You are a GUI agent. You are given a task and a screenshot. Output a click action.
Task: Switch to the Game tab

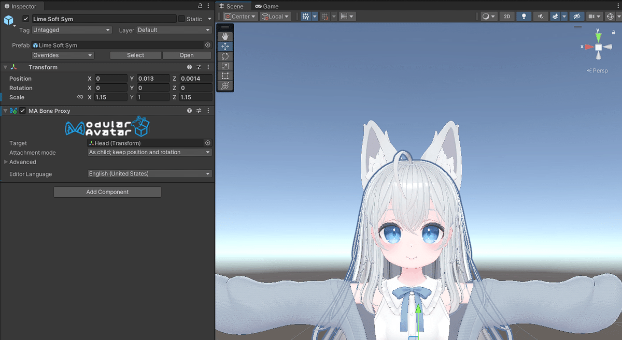[267, 6]
